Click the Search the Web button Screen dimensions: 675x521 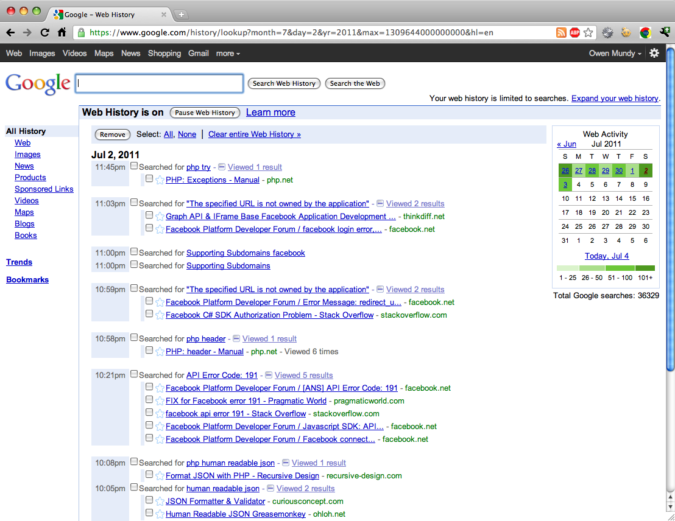[x=355, y=83]
